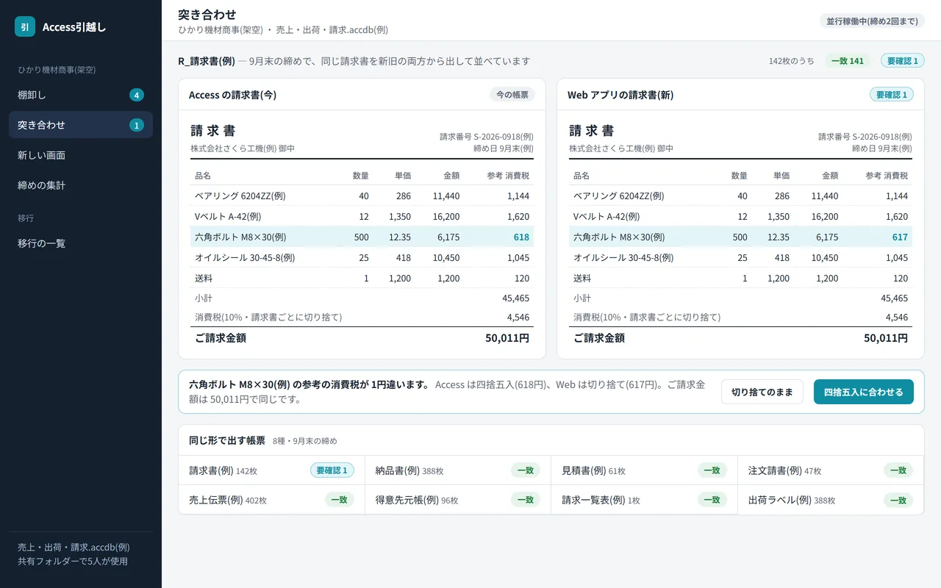Click the Access引越し app logo icon
941x588 pixels.
click(25, 26)
